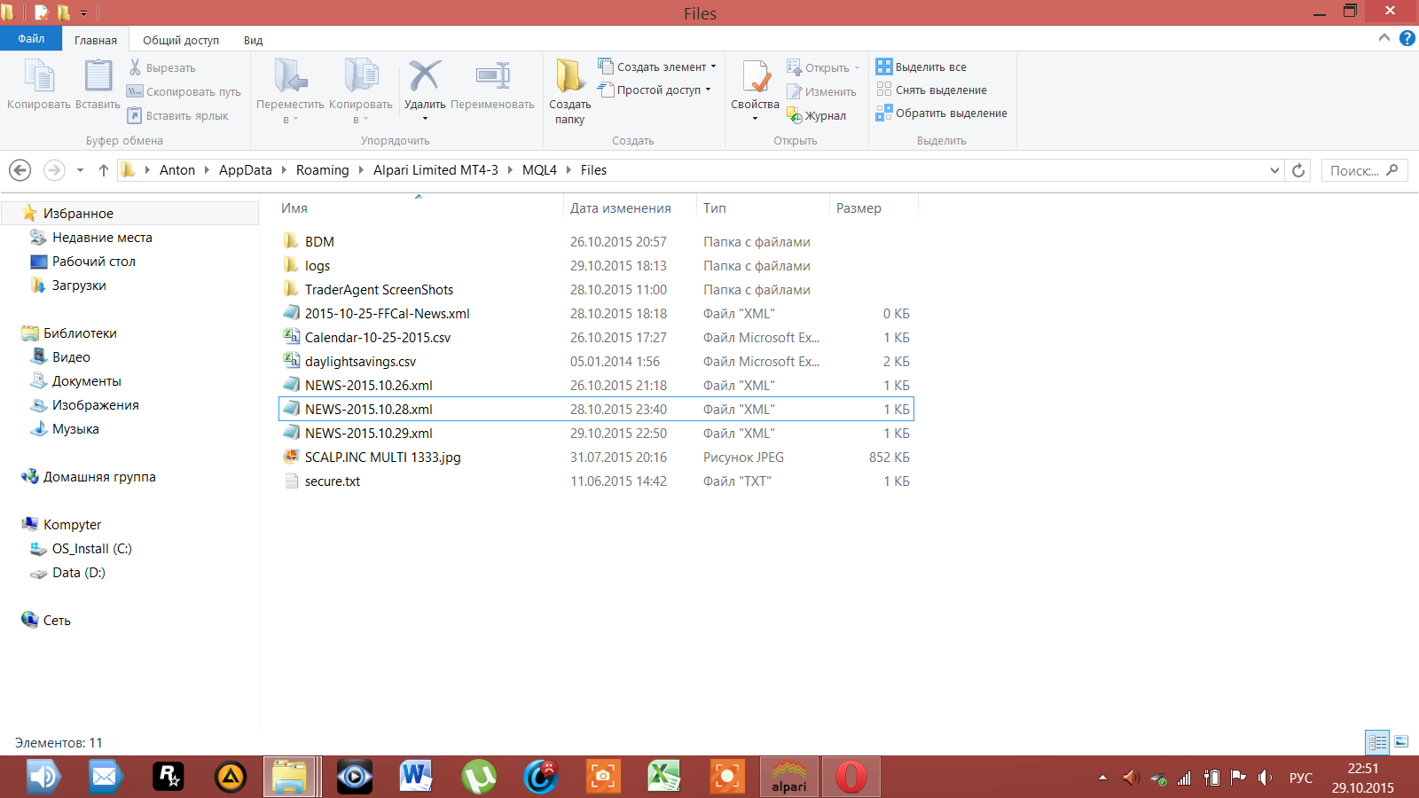Click the search (Поиск) field
The image size is (1419, 798).
point(1364,170)
